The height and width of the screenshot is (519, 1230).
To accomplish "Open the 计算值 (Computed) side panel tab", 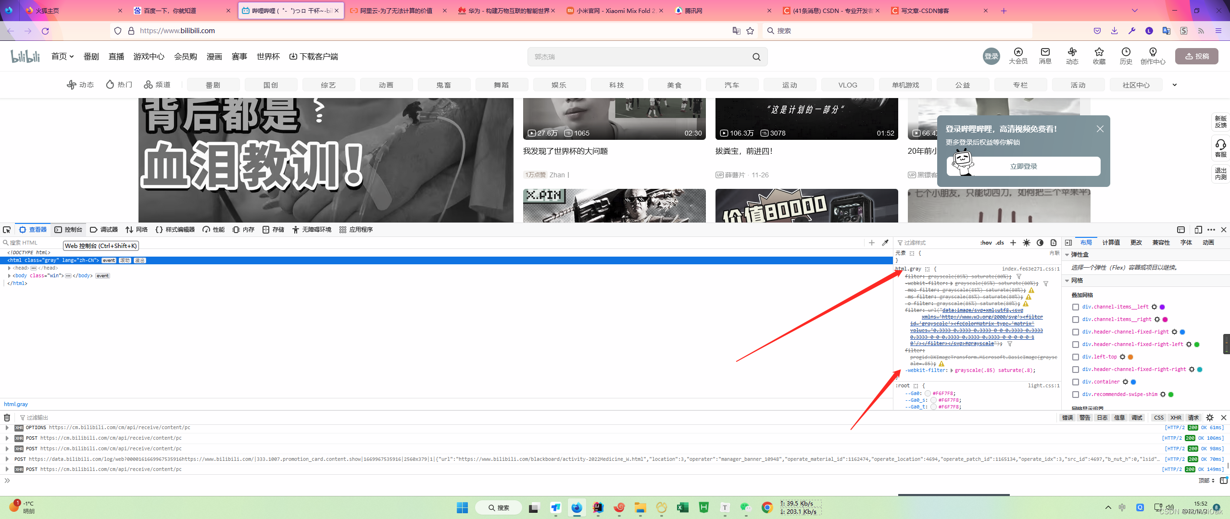I will point(1111,243).
